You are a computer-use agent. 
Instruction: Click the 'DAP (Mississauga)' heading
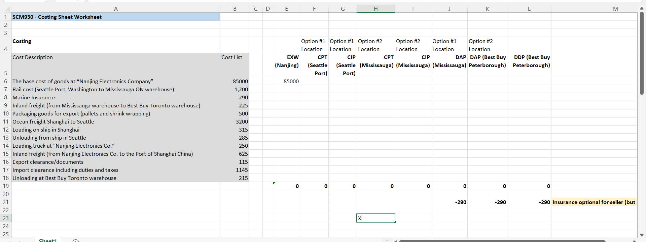pos(449,65)
